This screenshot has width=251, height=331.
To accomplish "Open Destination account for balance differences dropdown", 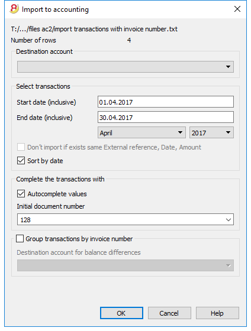I will (125, 265).
